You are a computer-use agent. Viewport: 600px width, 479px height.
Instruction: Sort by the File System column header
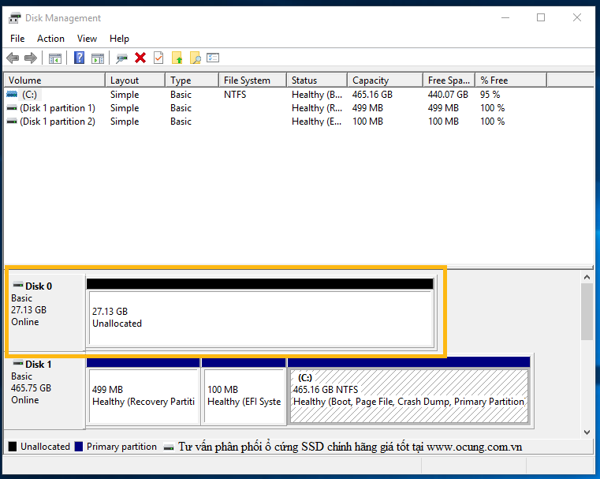click(253, 80)
